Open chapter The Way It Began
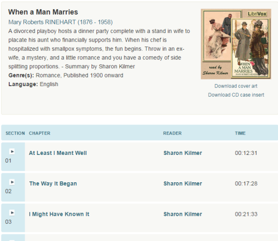The width and height of the screenshot is (278, 241). click(53, 183)
